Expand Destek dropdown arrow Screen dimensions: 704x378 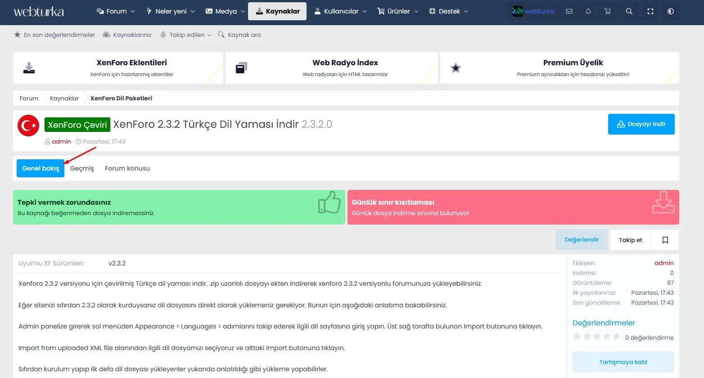(466, 11)
